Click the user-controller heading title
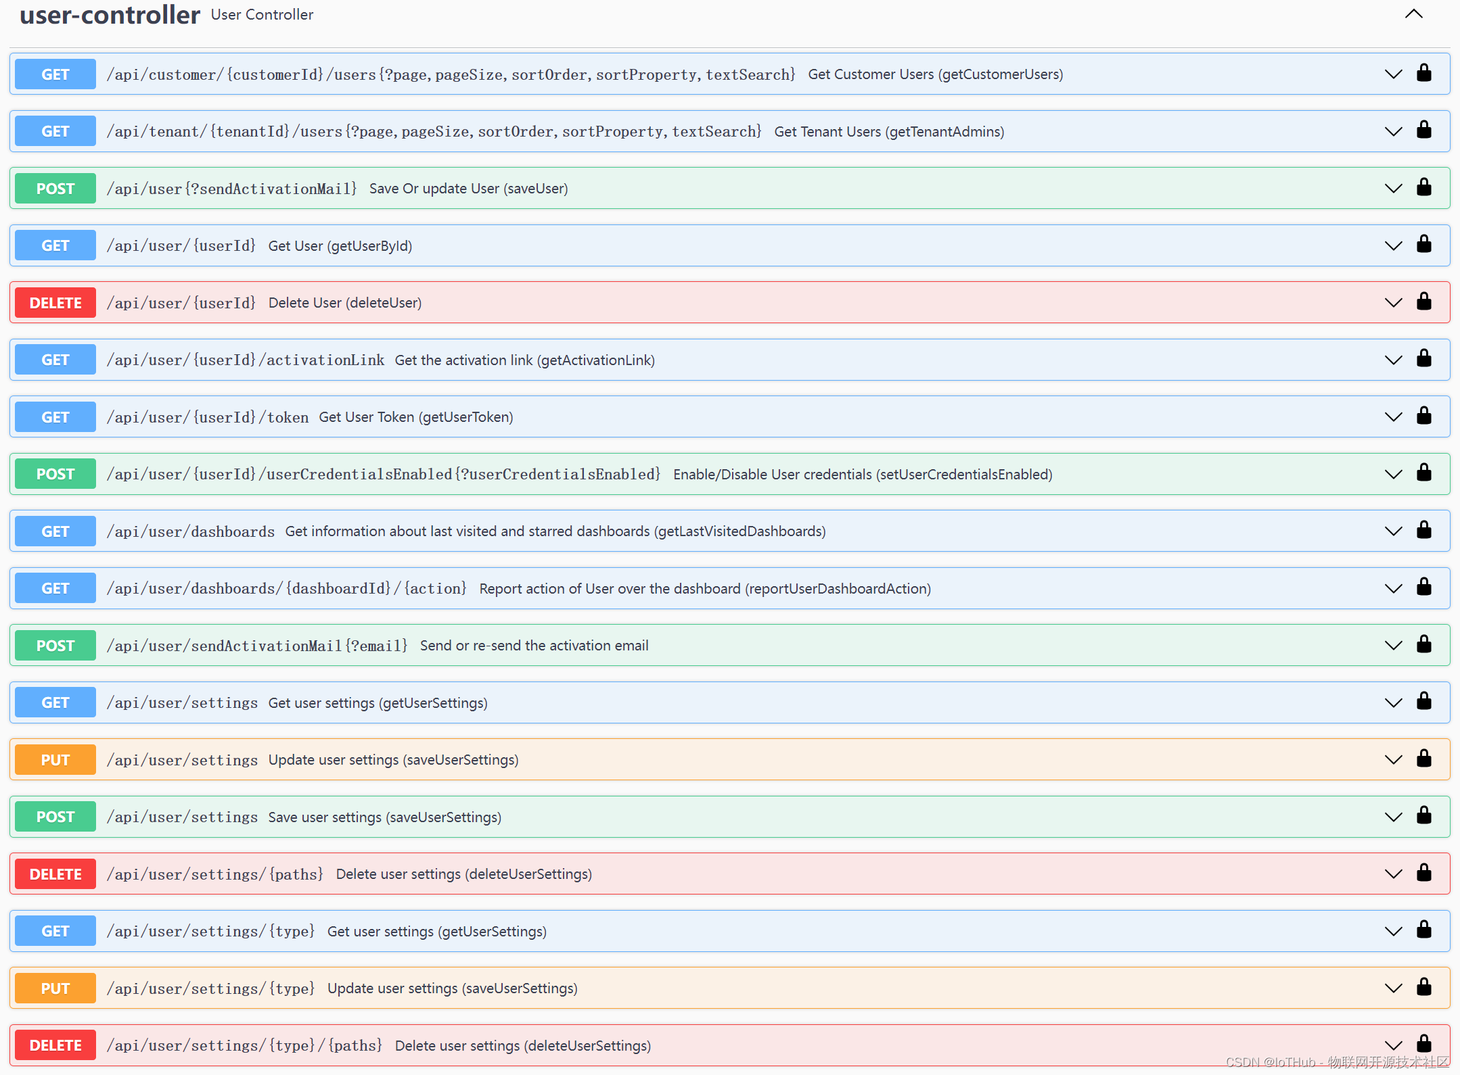 (x=110, y=15)
